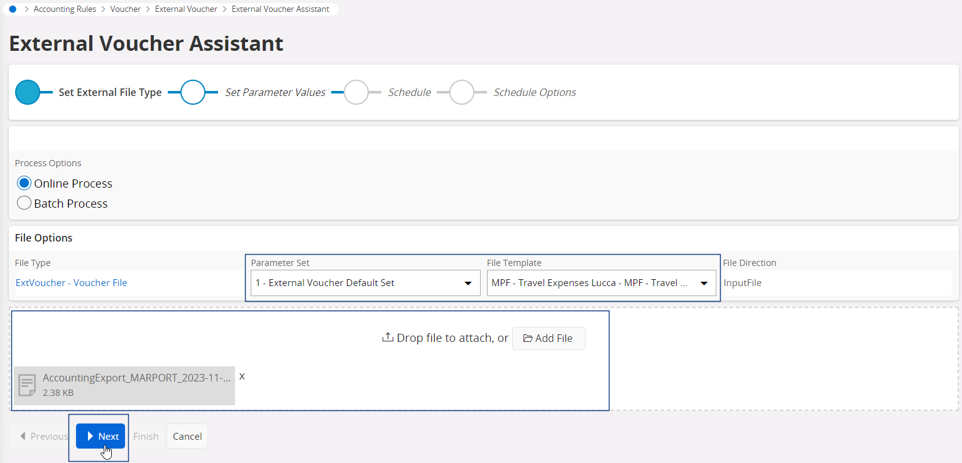Click the Schedule step circle
This screenshot has width=962, height=463.
(x=356, y=92)
